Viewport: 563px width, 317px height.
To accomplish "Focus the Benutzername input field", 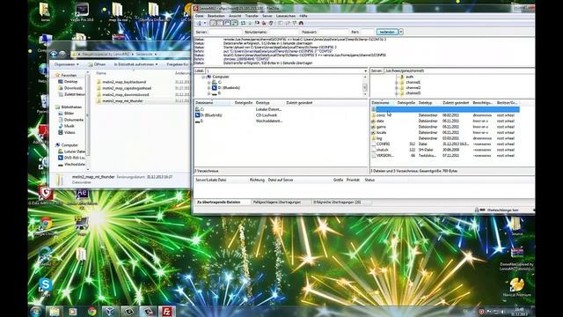I will click(284, 32).
